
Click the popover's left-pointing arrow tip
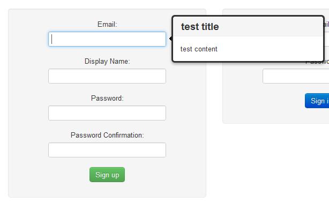coord(170,39)
